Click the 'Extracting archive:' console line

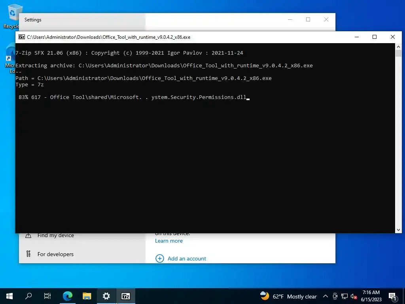point(164,65)
